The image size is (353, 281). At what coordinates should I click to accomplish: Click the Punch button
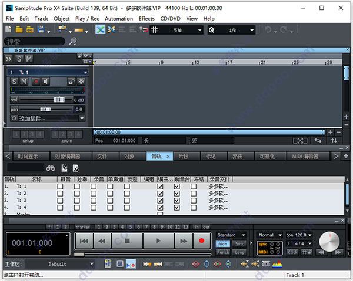(x=222, y=252)
